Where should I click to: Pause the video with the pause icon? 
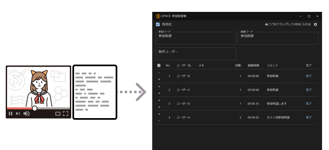(x=11, y=114)
